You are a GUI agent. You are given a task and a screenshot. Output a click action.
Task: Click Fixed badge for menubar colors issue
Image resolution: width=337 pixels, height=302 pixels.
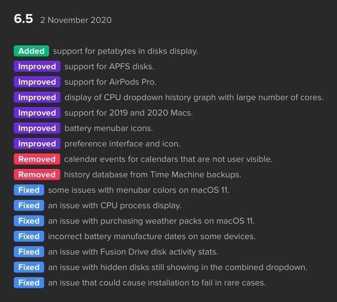click(29, 190)
